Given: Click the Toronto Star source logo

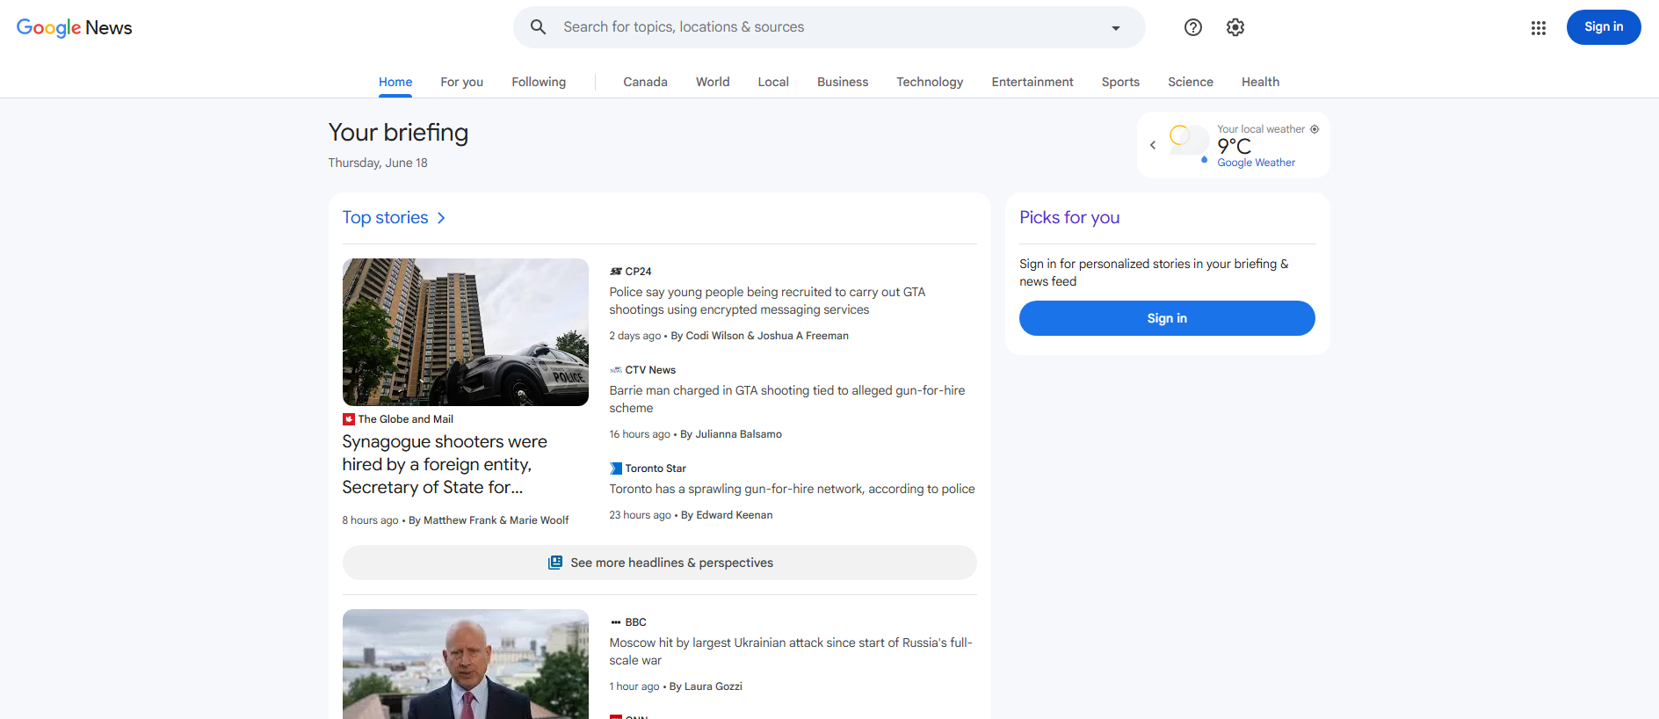Looking at the screenshot, I should [x=615, y=468].
